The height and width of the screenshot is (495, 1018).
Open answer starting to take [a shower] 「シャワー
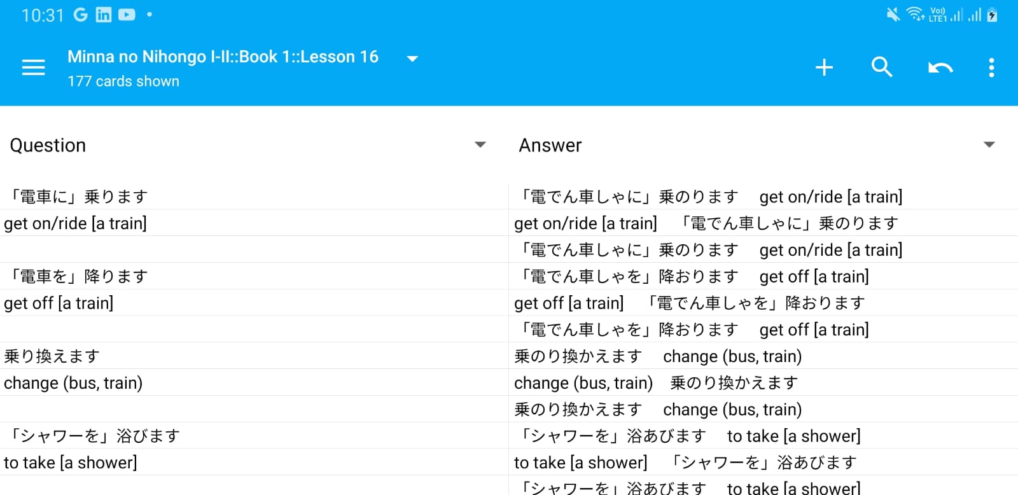(763, 463)
